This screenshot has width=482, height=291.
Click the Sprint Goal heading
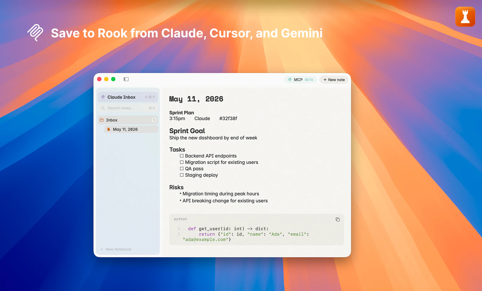click(187, 131)
